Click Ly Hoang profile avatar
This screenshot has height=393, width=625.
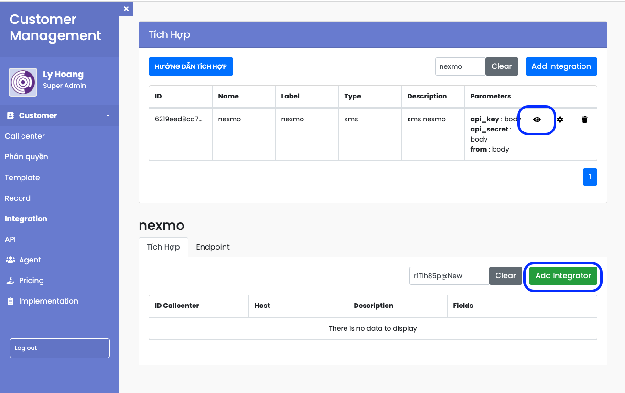[23, 82]
